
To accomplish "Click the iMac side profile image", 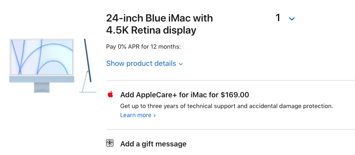I will point(88,65).
